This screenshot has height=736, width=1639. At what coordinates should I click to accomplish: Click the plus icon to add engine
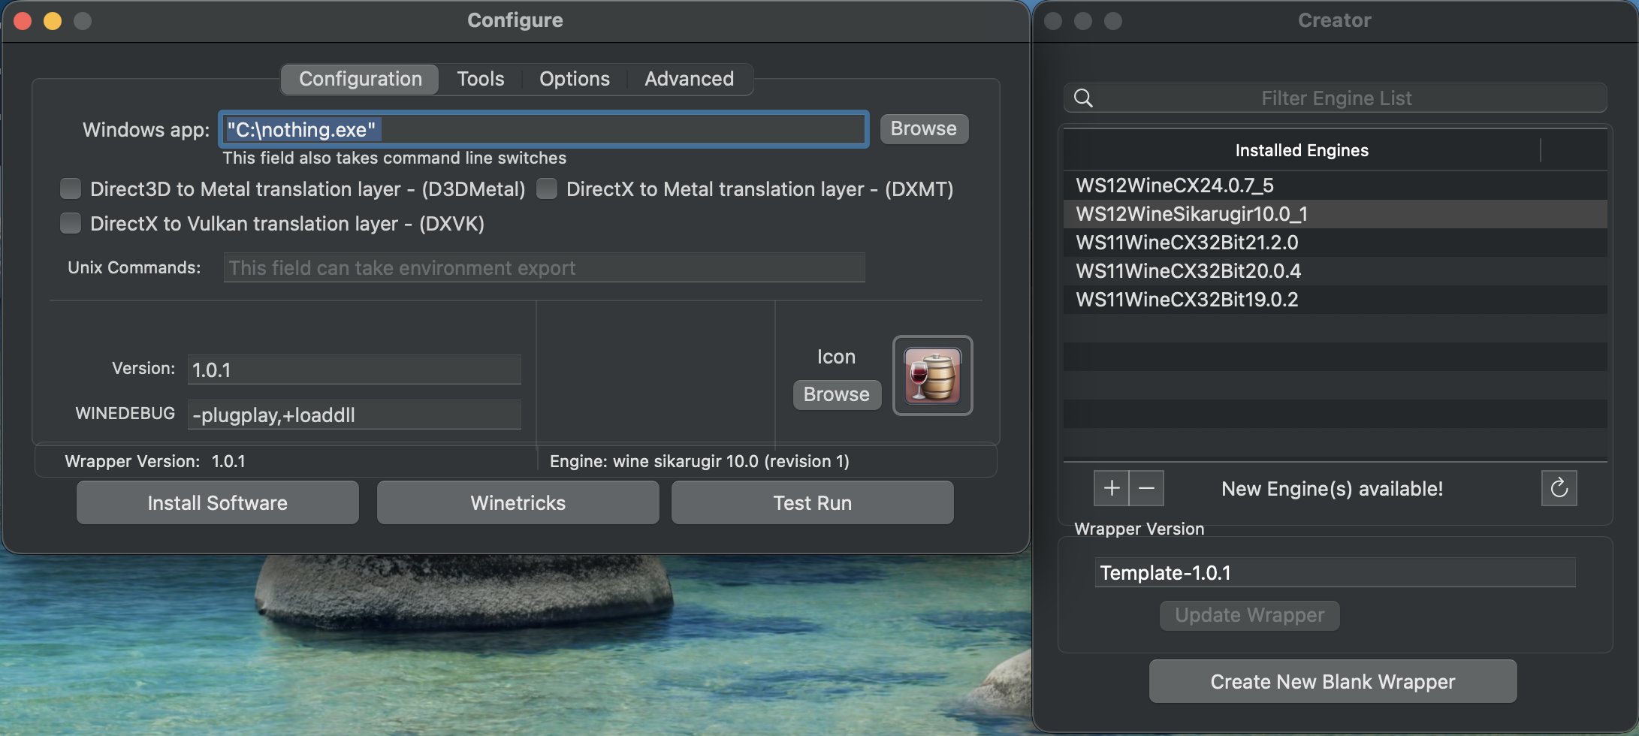pyautogui.click(x=1111, y=488)
